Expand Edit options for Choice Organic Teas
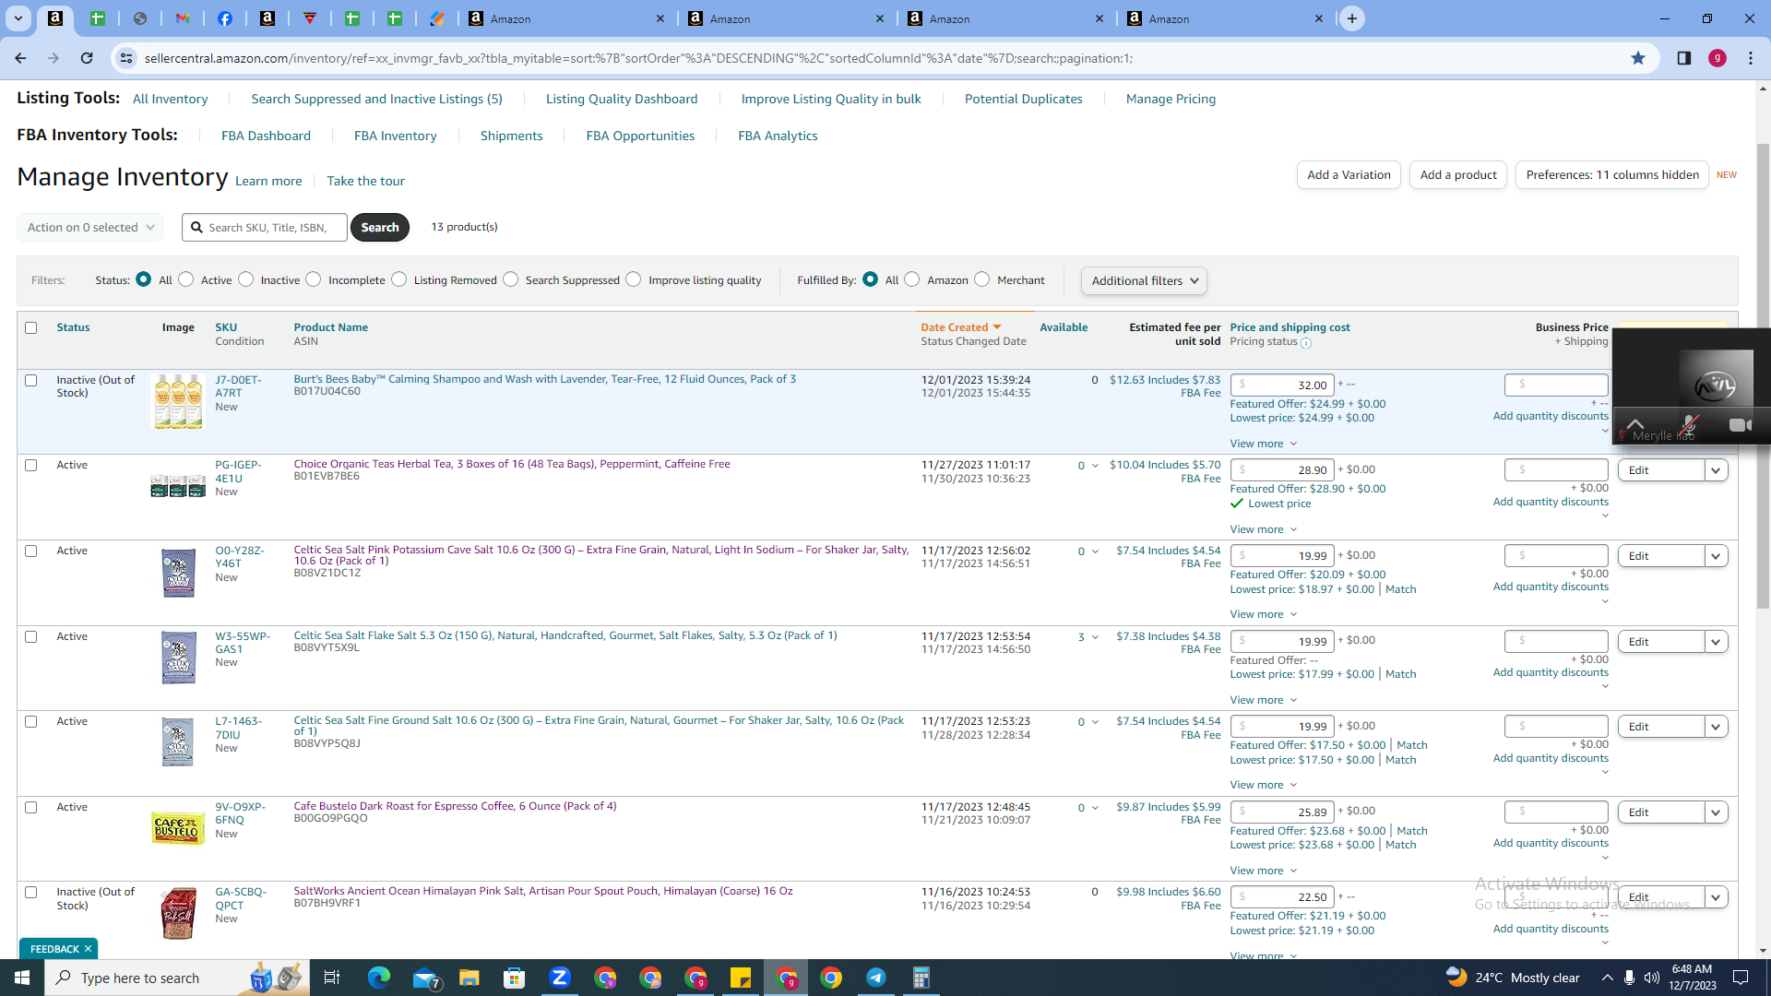This screenshot has height=996, width=1771. point(1716,470)
